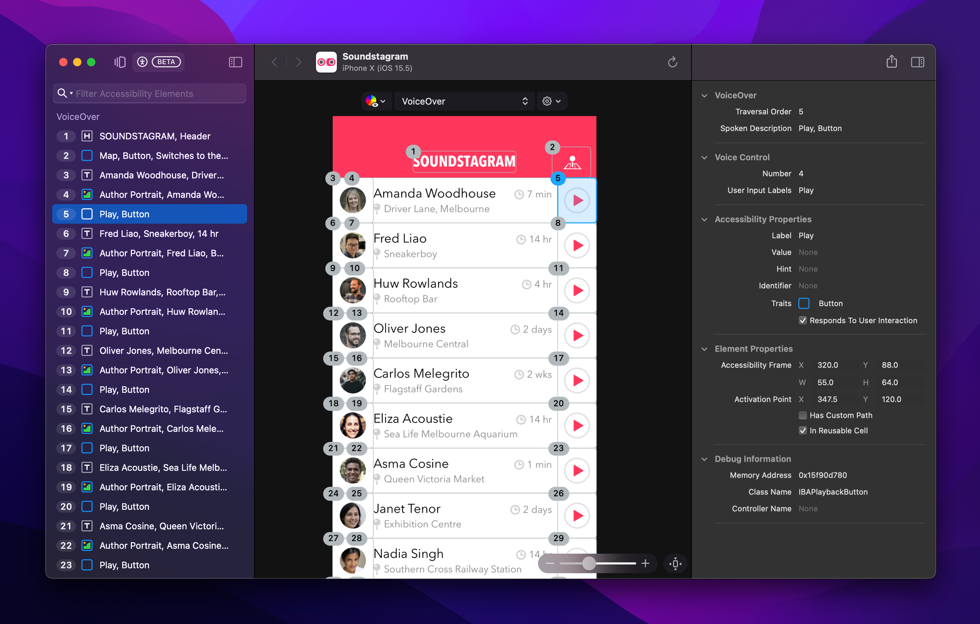Viewport: 980px width, 624px height.
Task: Click the Activation Point Y value 120.0
Action: (891, 399)
